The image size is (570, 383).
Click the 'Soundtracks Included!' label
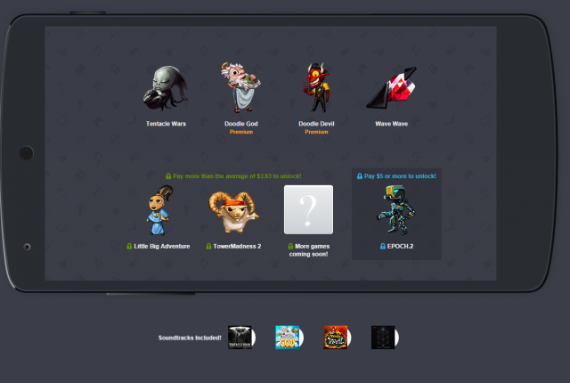pyautogui.click(x=190, y=338)
